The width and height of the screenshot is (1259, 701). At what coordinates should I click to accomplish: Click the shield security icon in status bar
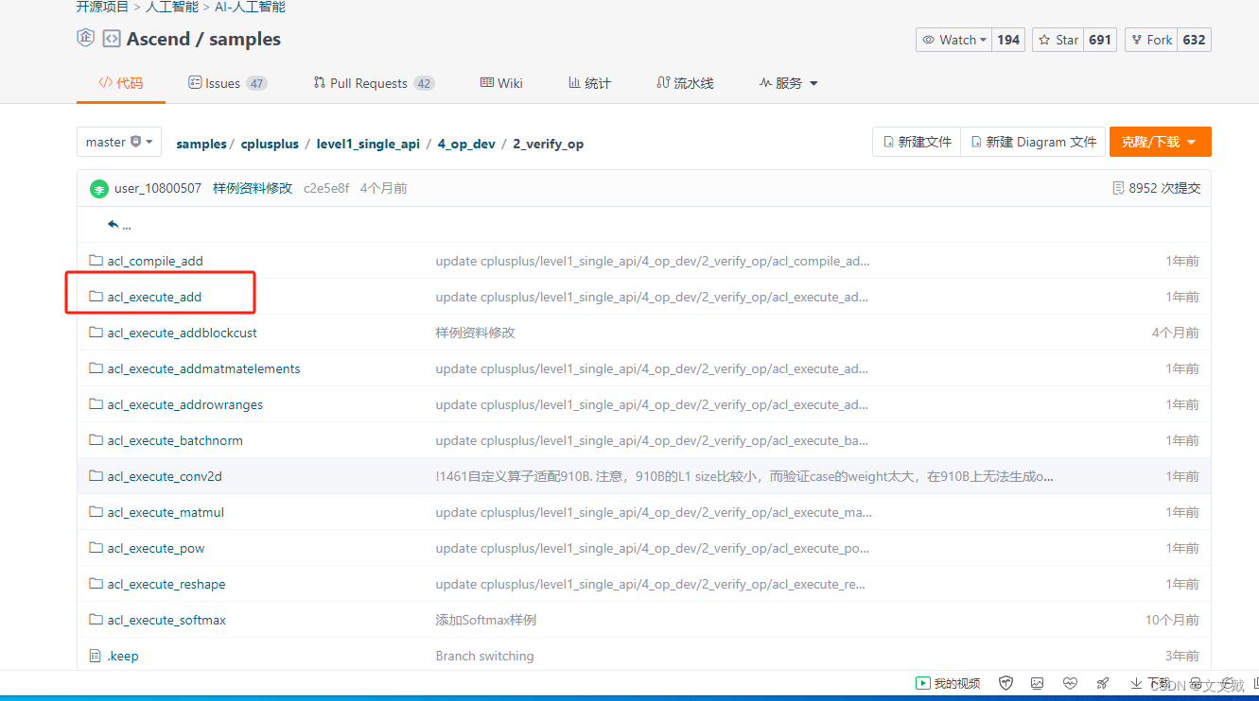pos(1006,683)
